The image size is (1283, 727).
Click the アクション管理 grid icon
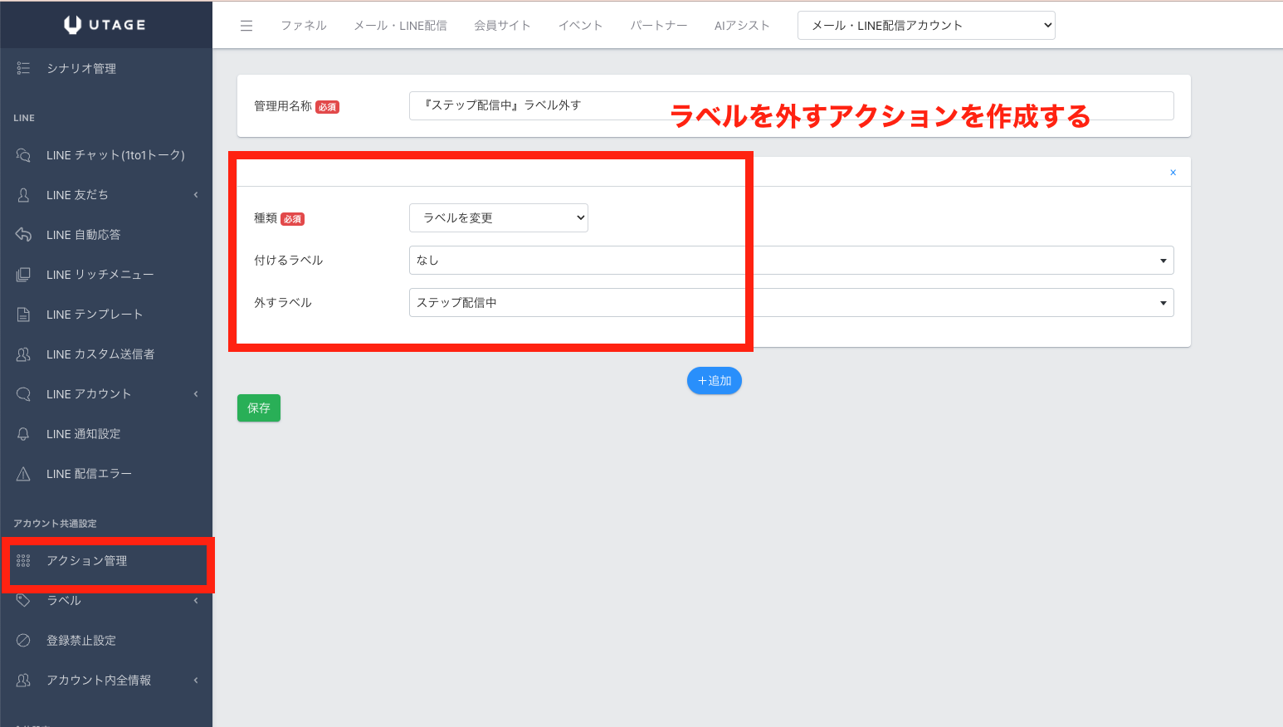click(23, 561)
